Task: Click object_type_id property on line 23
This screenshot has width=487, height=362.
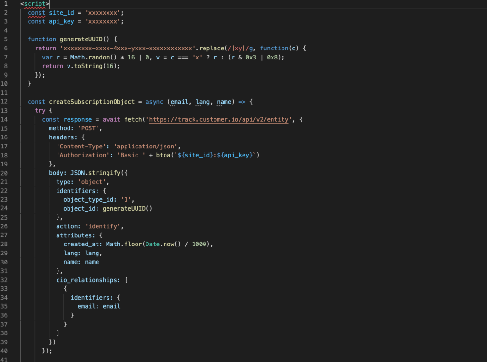Action: tap(88, 200)
